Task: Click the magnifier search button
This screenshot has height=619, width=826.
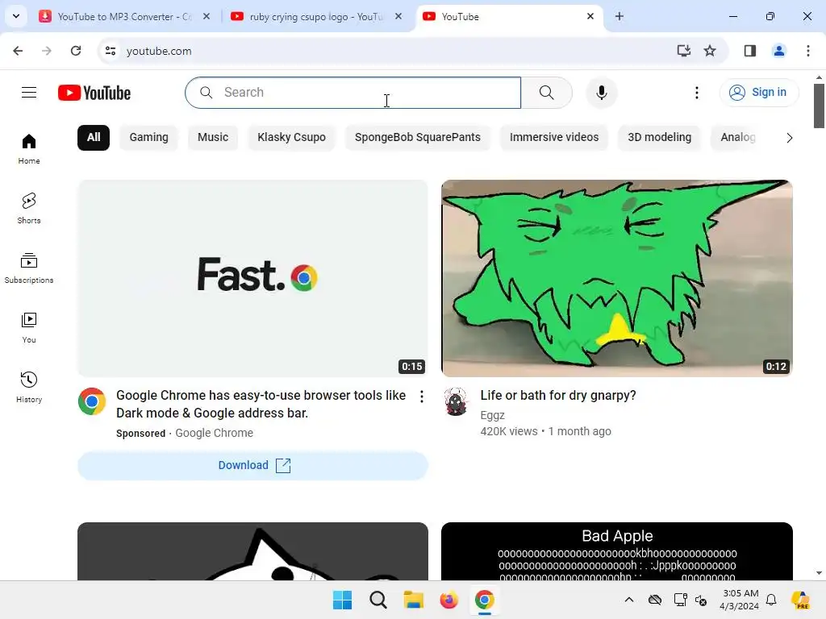Action: (x=546, y=93)
